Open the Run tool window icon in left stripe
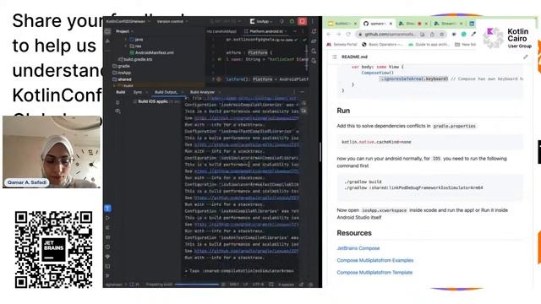Viewport: 541px width, 304px height. tap(107, 218)
